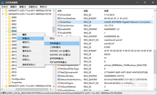This screenshot has height=95, width=157.
Task: Expand the {4d36e971-e325-11ce...} key
Action: pyautogui.click(x=3, y=10)
